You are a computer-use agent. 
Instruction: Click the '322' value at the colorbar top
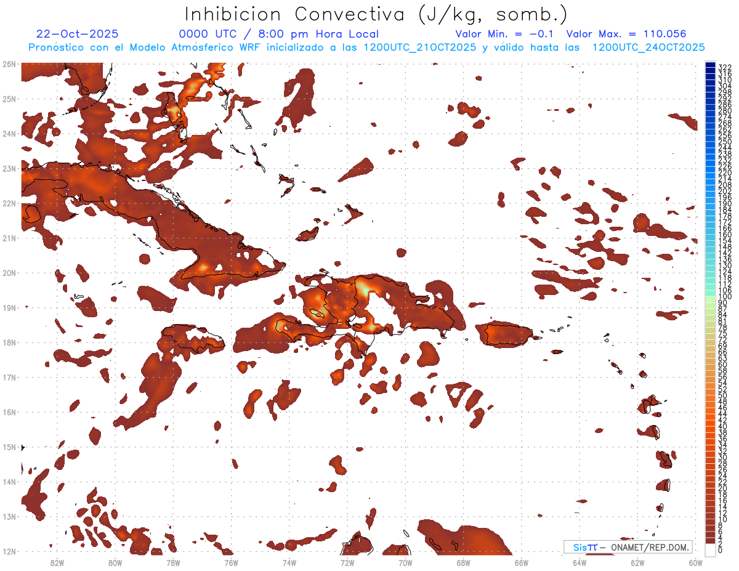click(725, 67)
